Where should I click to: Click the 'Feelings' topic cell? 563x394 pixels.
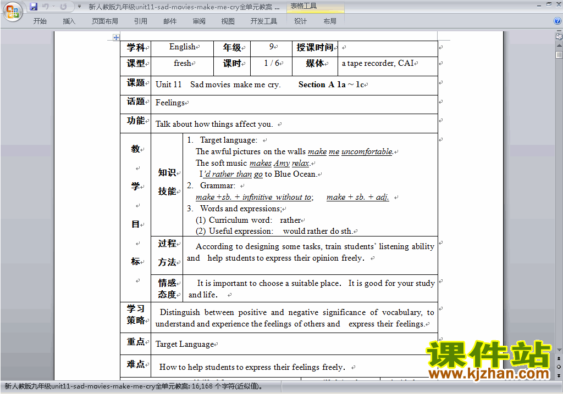(295, 104)
